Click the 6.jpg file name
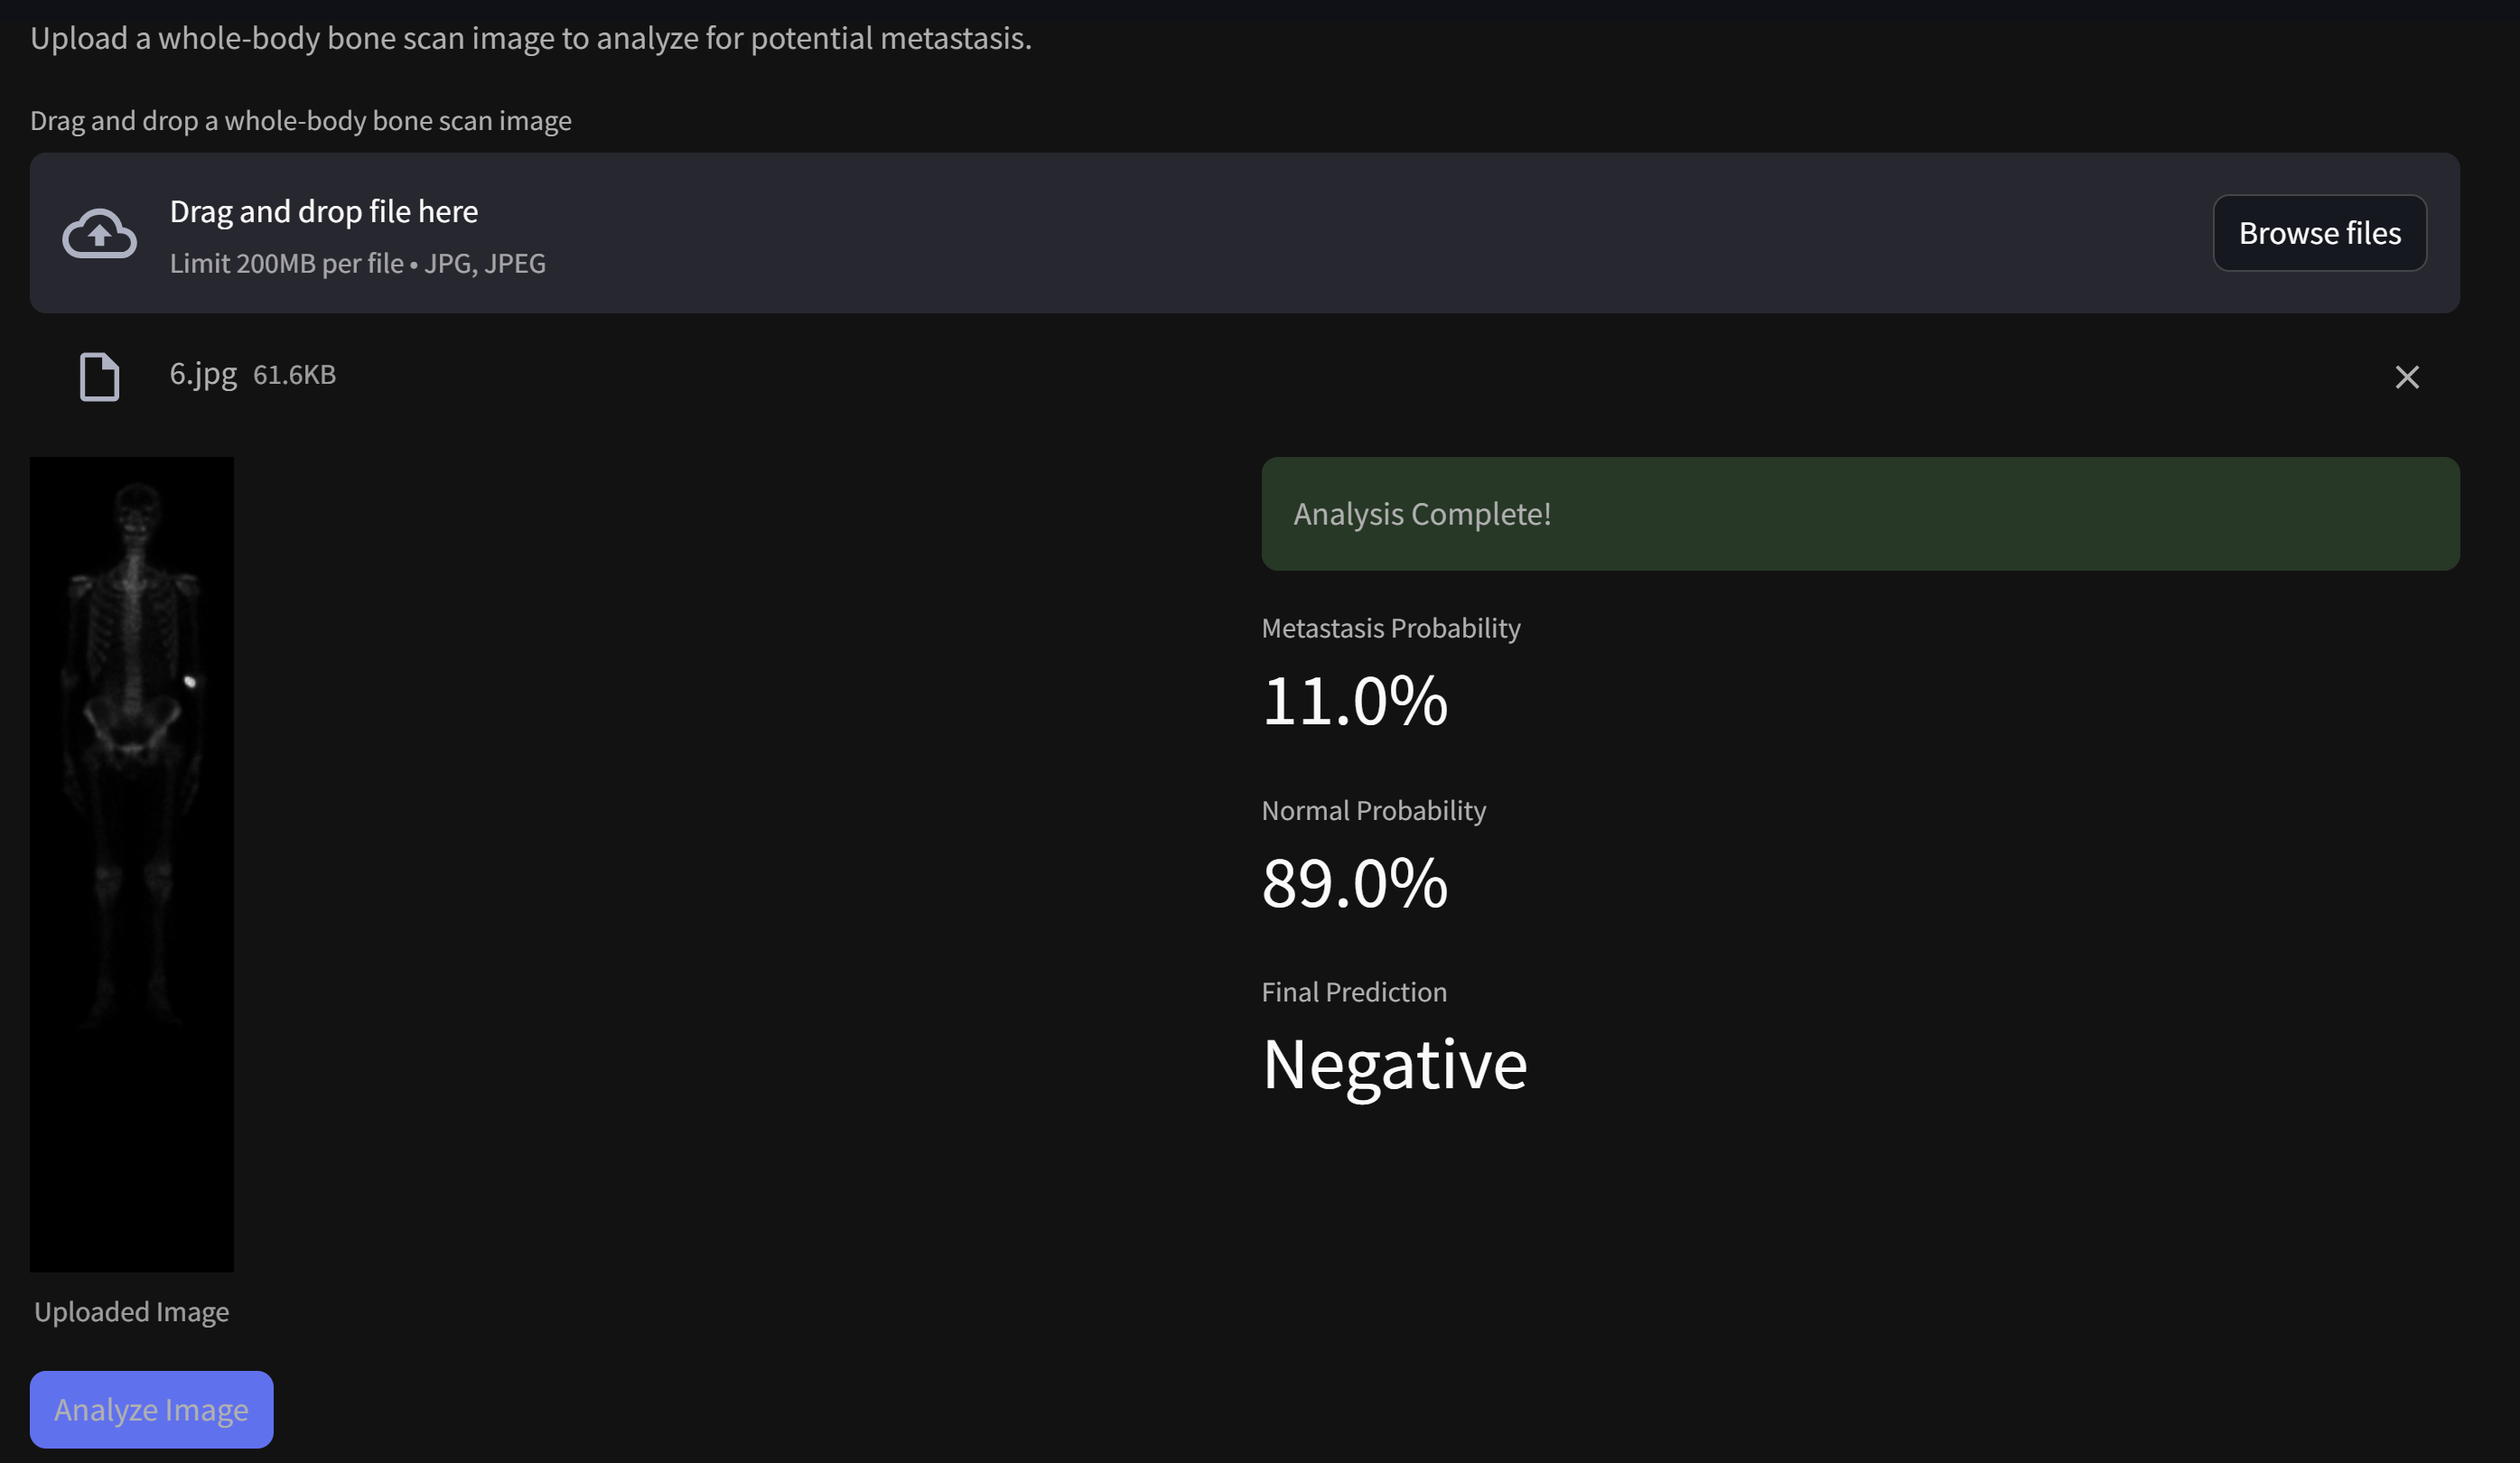The image size is (2520, 1463). tap(203, 374)
